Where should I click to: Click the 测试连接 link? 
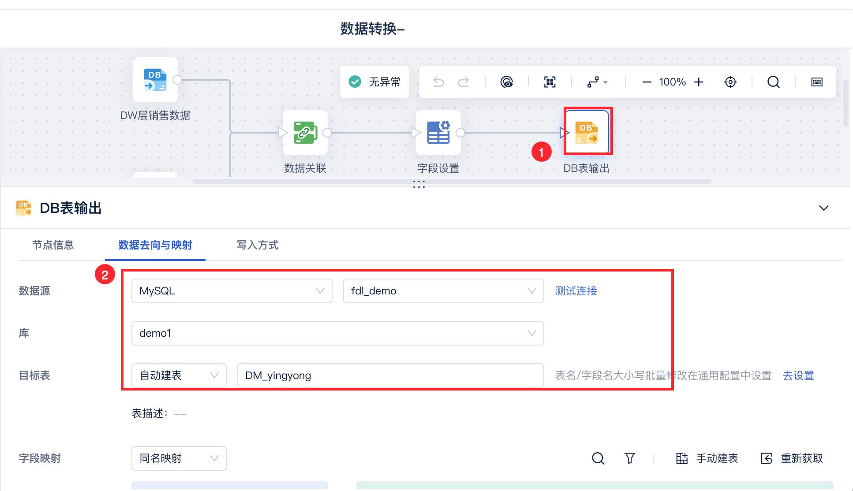coord(576,291)
